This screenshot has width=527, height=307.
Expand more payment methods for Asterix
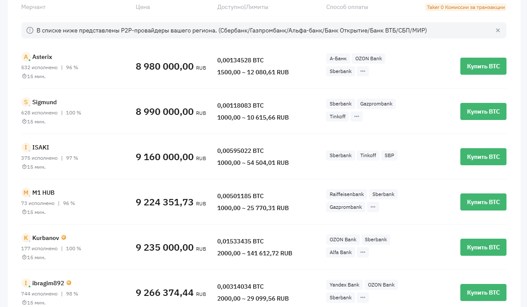click(x=363, y=71)
